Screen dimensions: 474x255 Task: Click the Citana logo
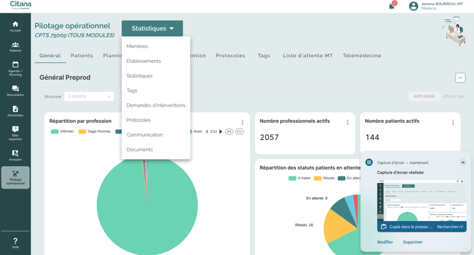[21, 5]
